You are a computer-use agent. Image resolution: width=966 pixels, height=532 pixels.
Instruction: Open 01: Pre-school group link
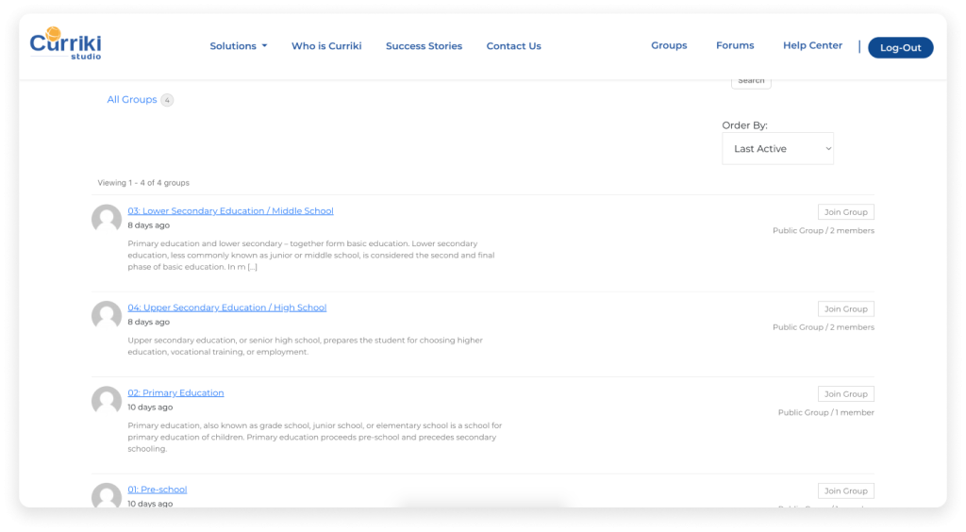[x=158, y=490]
